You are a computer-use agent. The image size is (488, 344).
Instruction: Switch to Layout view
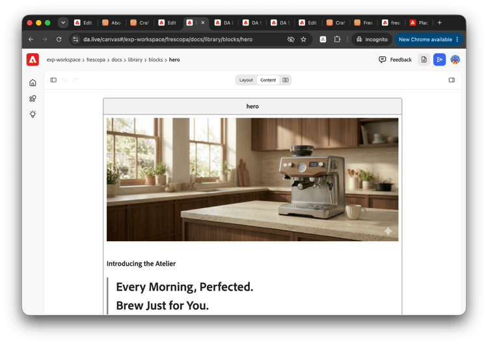(246, 80)
